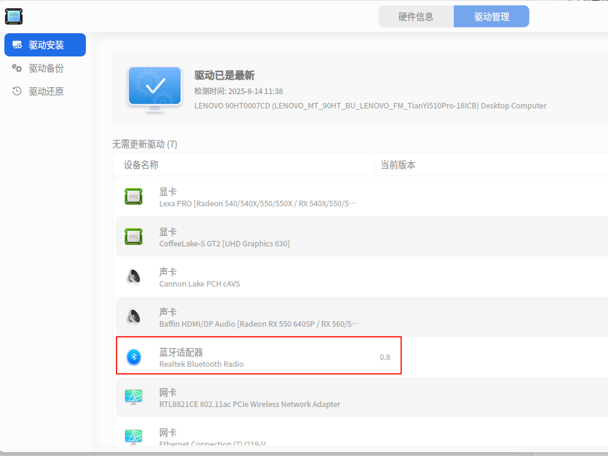Open the 驱动备份 sidebar item

pos(45,68)
